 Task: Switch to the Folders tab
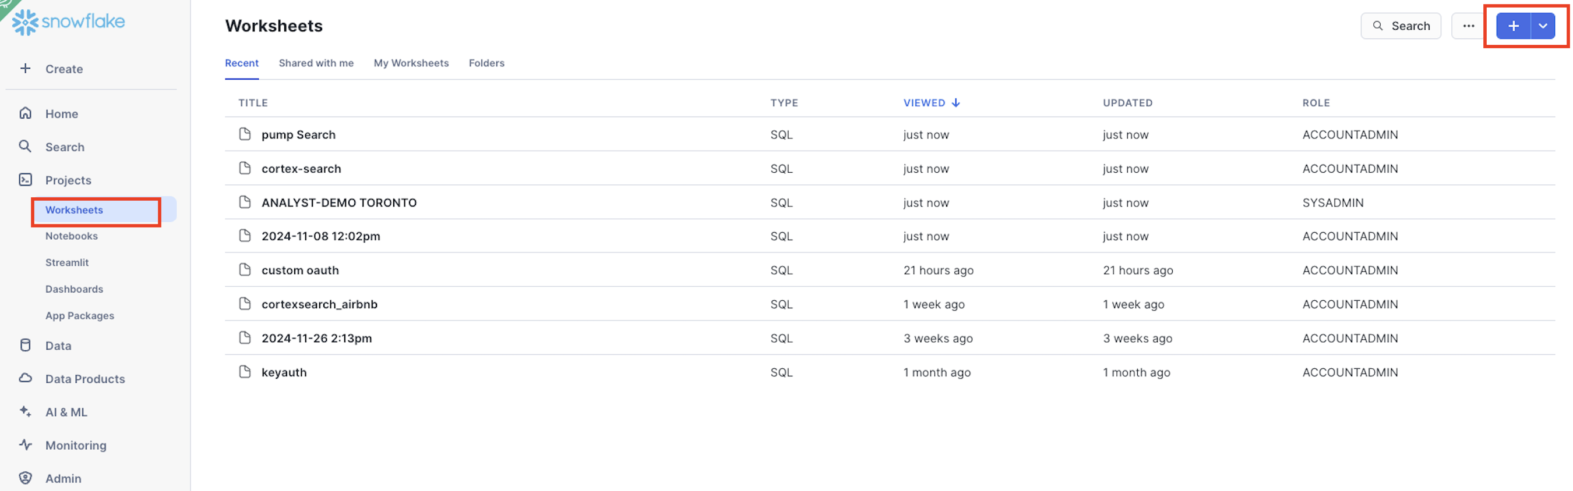click(x=486, y=63)
